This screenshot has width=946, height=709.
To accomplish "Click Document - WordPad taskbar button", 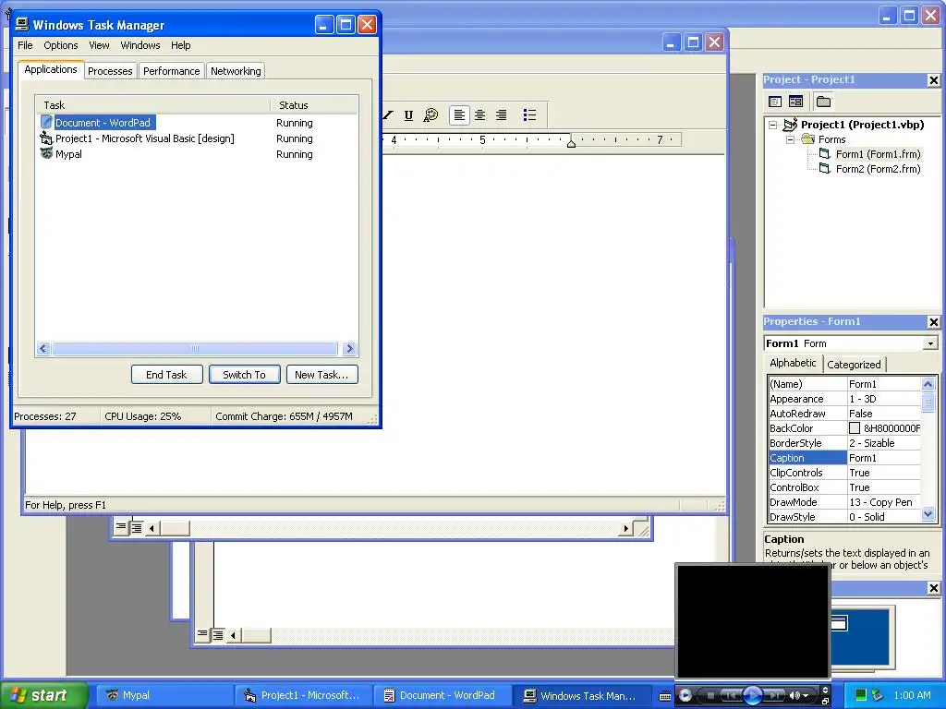I will tap(443, 696).
